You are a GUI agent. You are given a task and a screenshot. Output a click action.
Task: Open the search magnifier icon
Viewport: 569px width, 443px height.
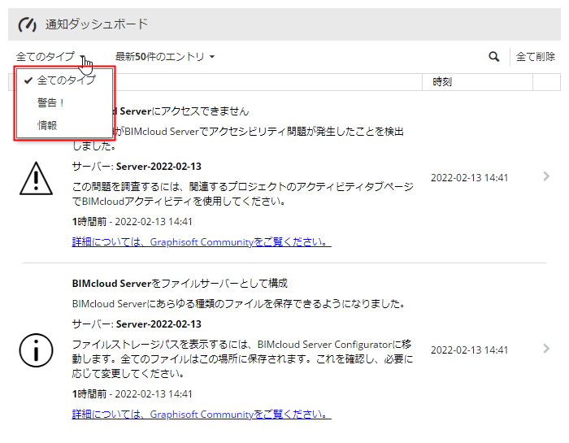tap(494, 57)
